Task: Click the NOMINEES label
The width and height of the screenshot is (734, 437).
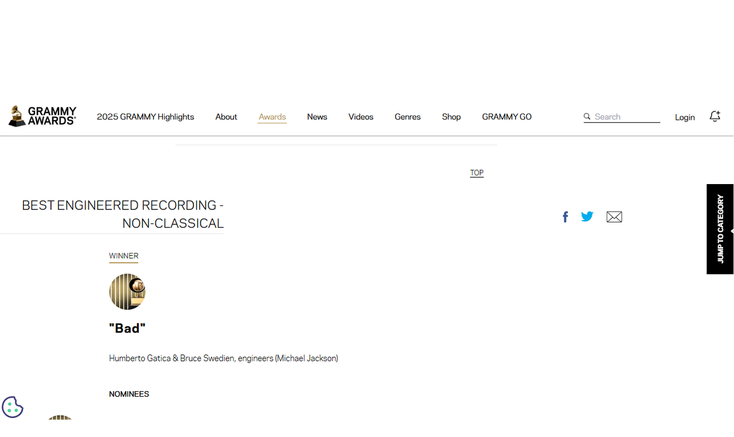Action: (129, 394)
